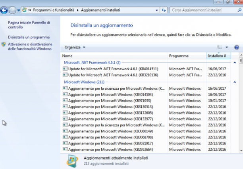The image size is (243, 169).
Task: Click the Back navigation arrow button
Action: coord(4,10)
